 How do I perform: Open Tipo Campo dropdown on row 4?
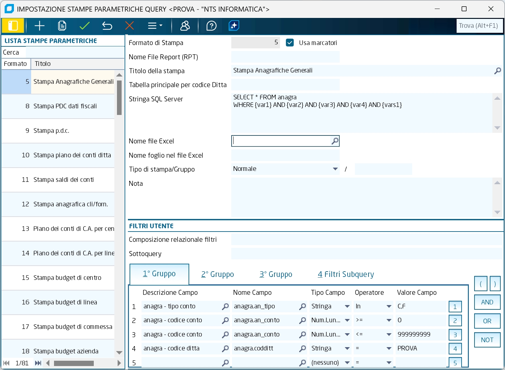(x=347, y=348)
